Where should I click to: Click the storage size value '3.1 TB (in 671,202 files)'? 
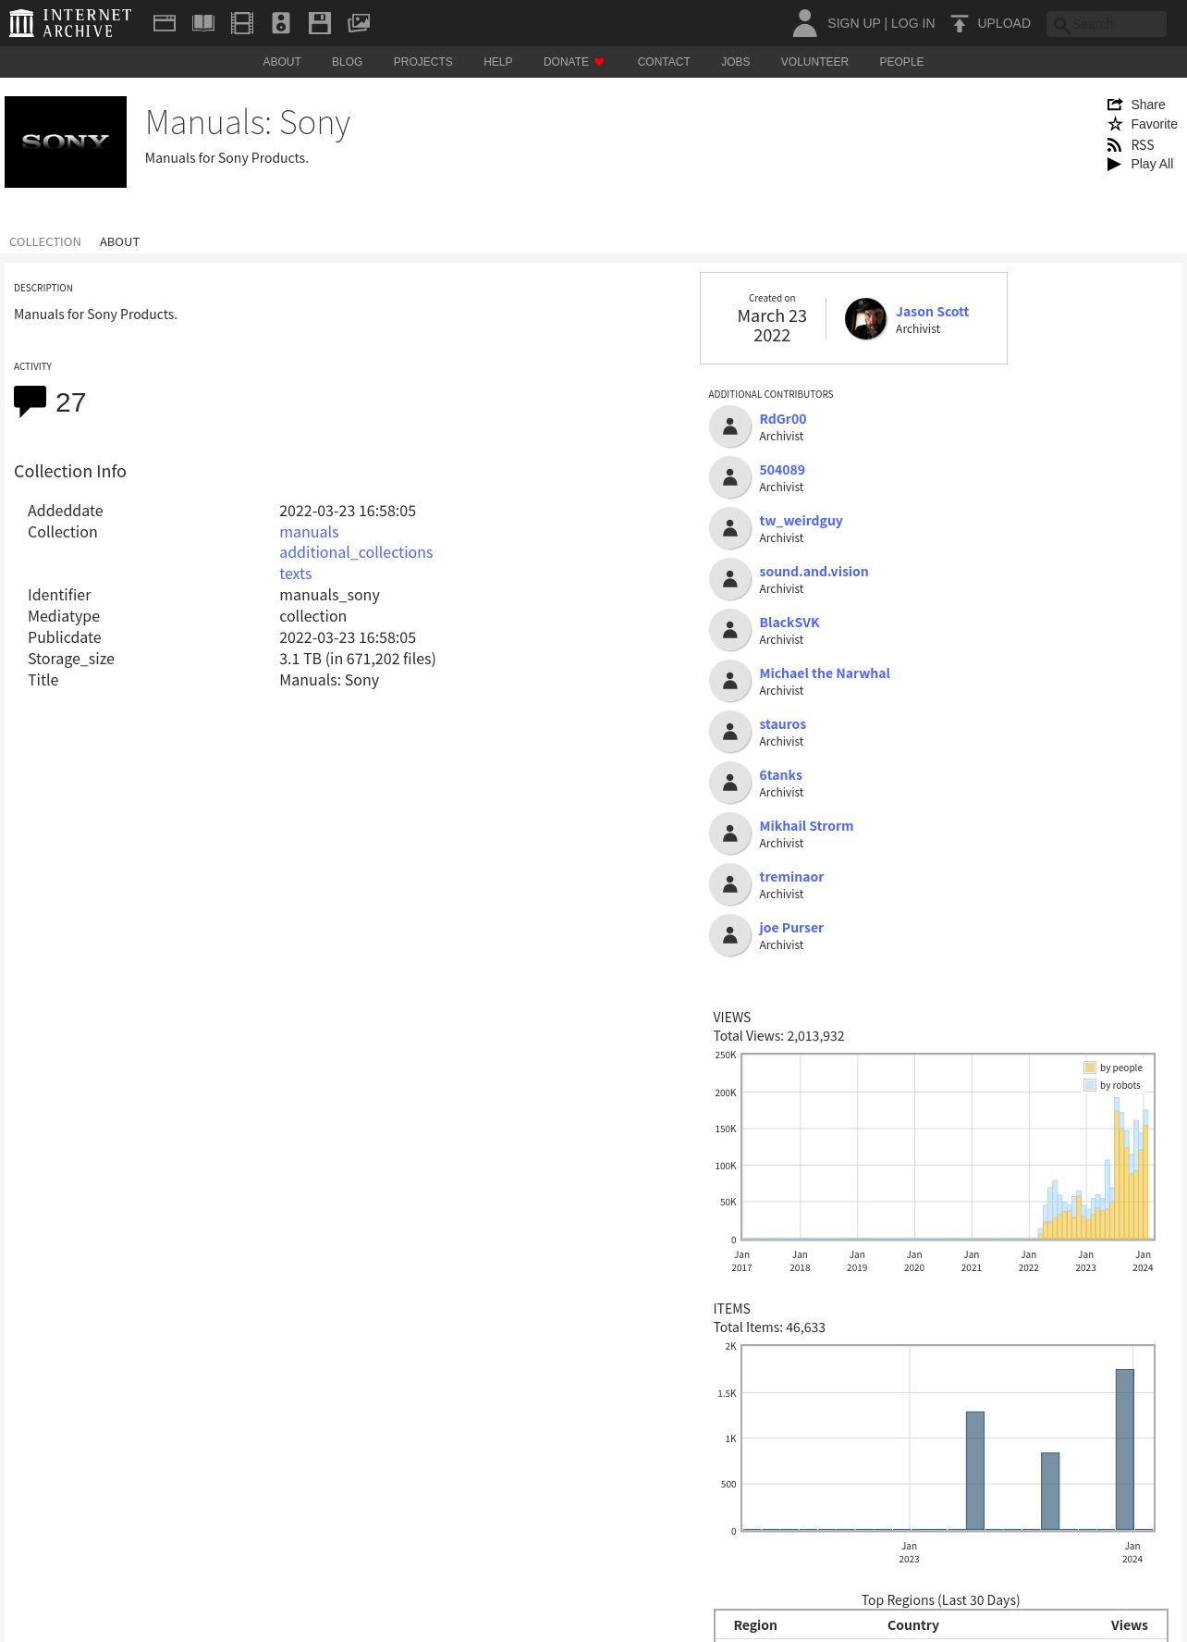pyautogui.click(x=358, y=659)
